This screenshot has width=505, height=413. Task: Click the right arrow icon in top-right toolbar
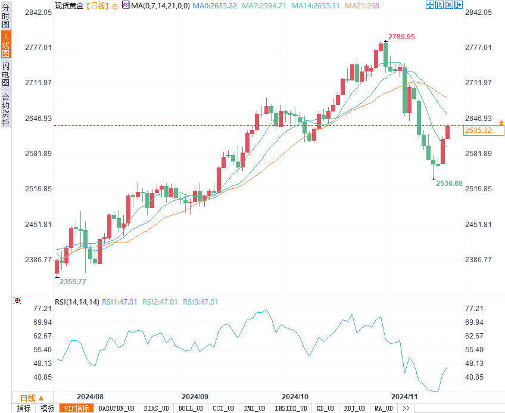click(449, 5)
